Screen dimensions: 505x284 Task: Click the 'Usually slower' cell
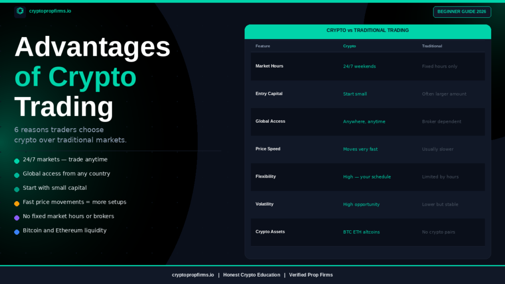[x=438, y=149]
